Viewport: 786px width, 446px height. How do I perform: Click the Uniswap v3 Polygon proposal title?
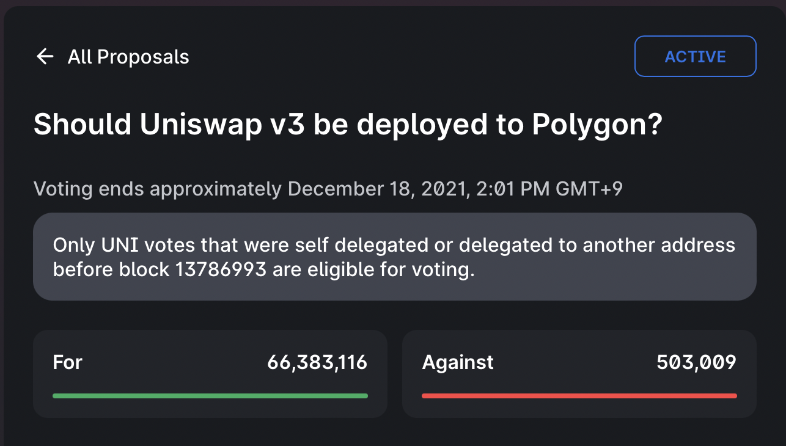348,125
